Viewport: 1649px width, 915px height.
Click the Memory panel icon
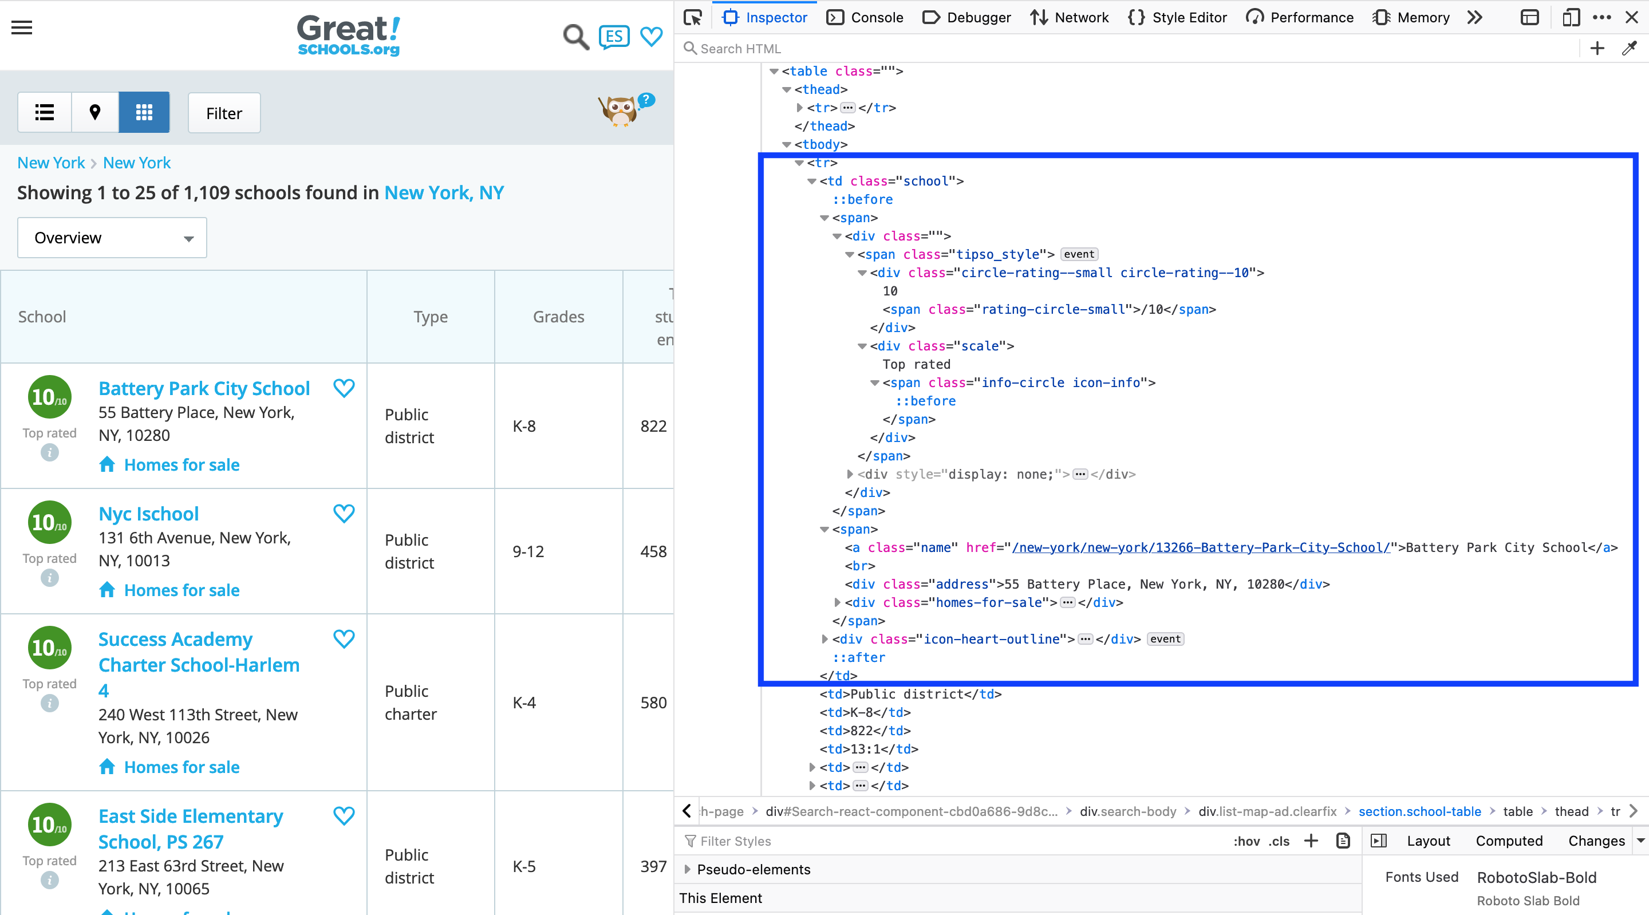pyautogui.click(x=1380, y=17)
